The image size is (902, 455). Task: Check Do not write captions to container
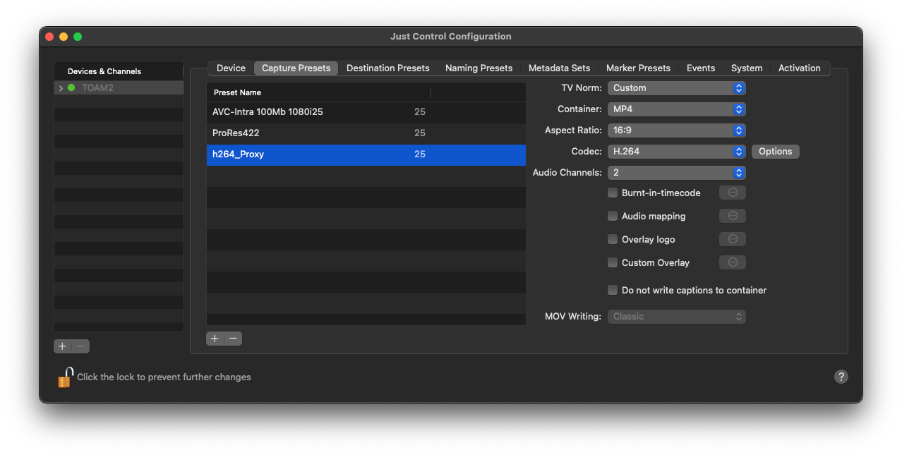[x=613, y=290]
